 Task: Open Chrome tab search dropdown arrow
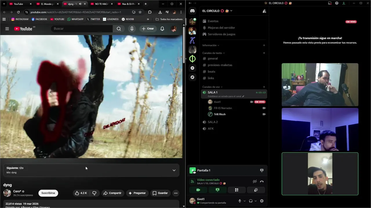(x=4, y=4)
